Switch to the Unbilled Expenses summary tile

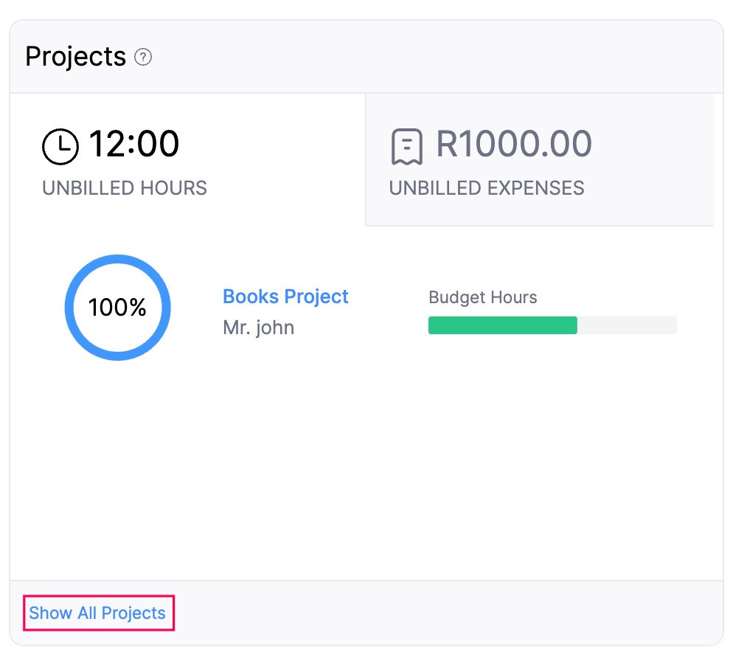[540, 159]
